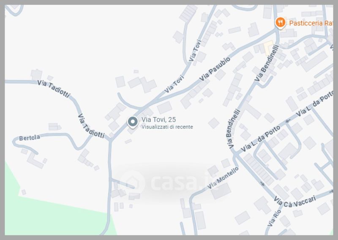The image size is (338, 240).
Task: Click the Bertola street label
Action: click(x=30, y=138)
